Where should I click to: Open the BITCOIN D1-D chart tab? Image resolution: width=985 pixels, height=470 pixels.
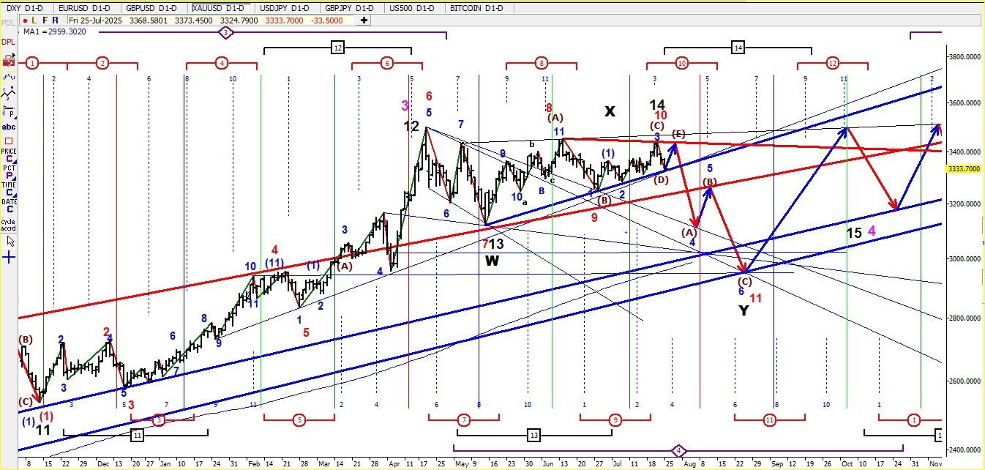pyautogui.click(x=479, y=8)
